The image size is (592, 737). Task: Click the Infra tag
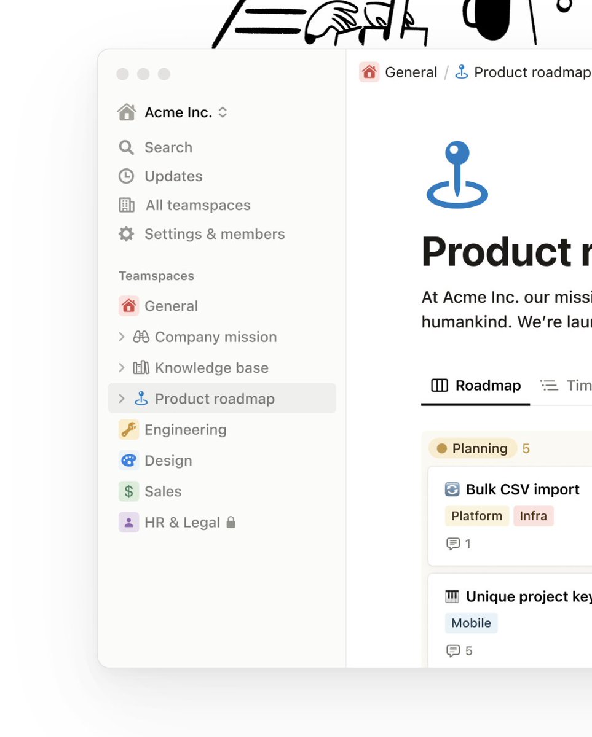[534, 516]
